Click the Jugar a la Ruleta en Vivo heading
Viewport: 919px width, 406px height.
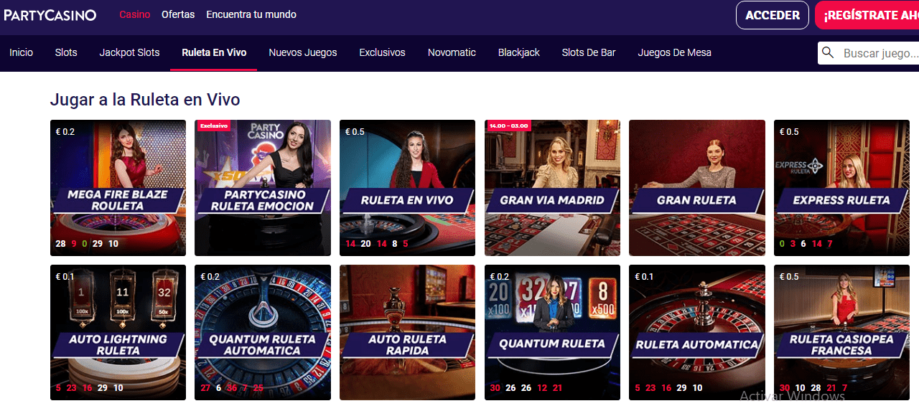tap(145, 100)
